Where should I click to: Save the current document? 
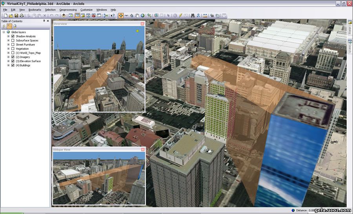tap(16, 16)
